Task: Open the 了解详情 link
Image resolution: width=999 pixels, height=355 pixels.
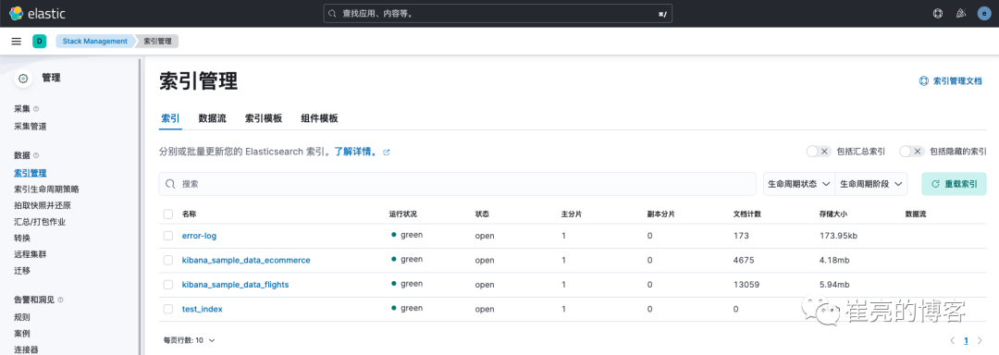Action: tap(355, 153)
